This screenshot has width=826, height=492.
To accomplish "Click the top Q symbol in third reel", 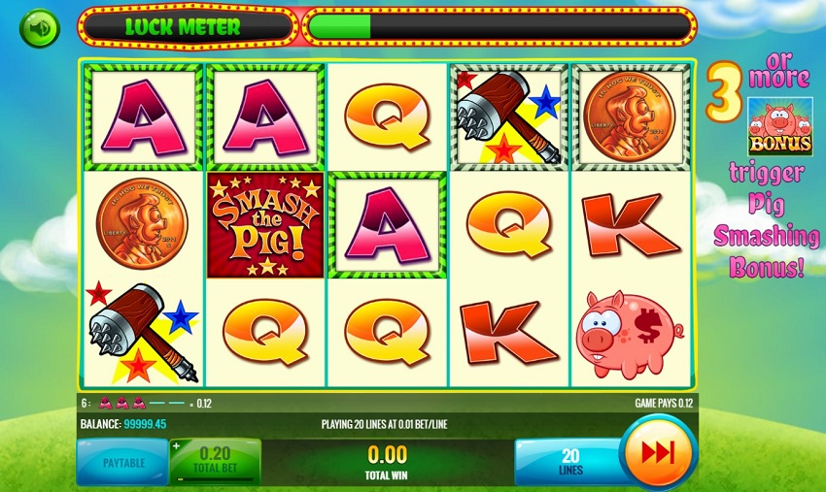I will [387, 116].
